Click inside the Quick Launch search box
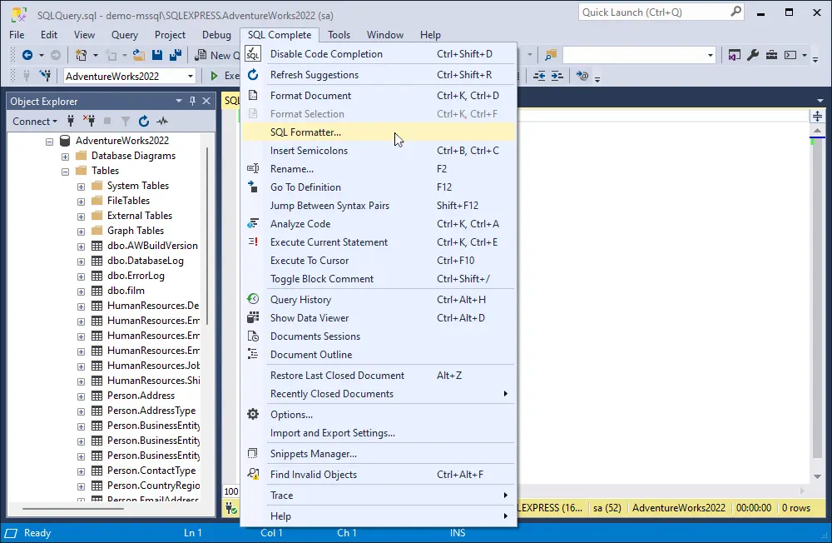This screenshot has width=832, height=543. 657,12
